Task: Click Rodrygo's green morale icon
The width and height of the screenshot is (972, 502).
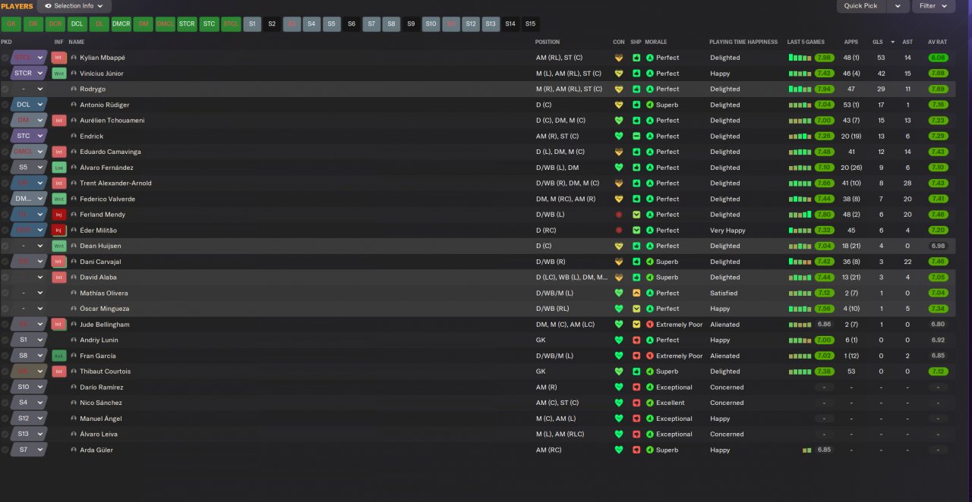Action: coord(650,89)
